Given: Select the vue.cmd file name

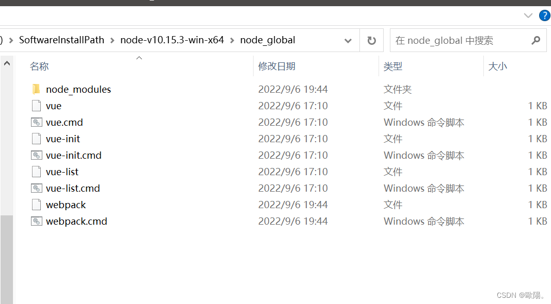Looking at the screenshot, I should coord(65,122).
